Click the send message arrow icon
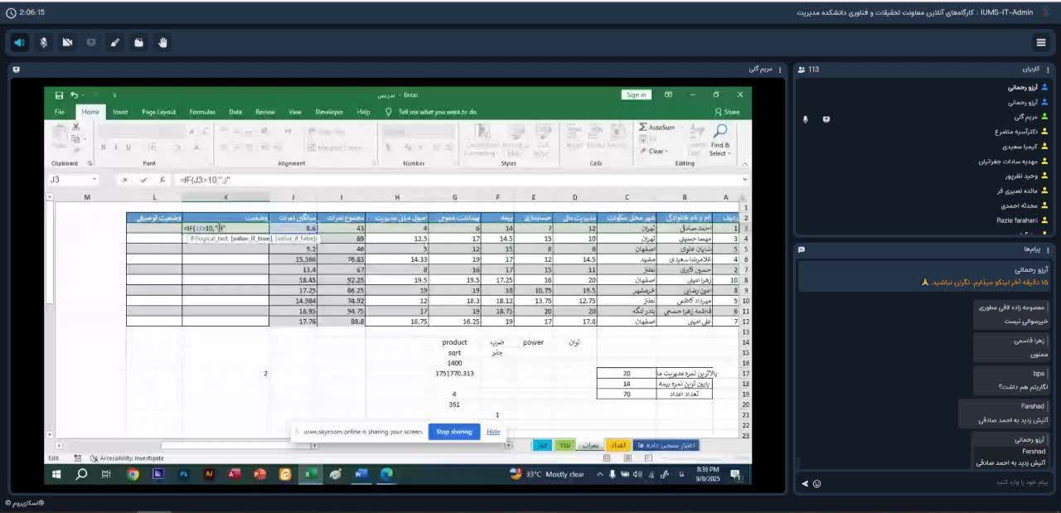This screenshot has width=1061, height=513. 804,483
